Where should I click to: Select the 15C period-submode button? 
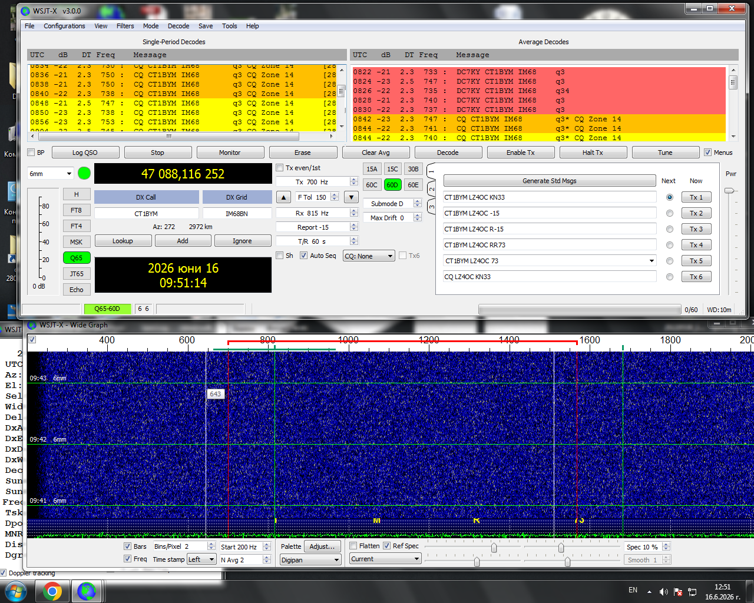point(392,169)
